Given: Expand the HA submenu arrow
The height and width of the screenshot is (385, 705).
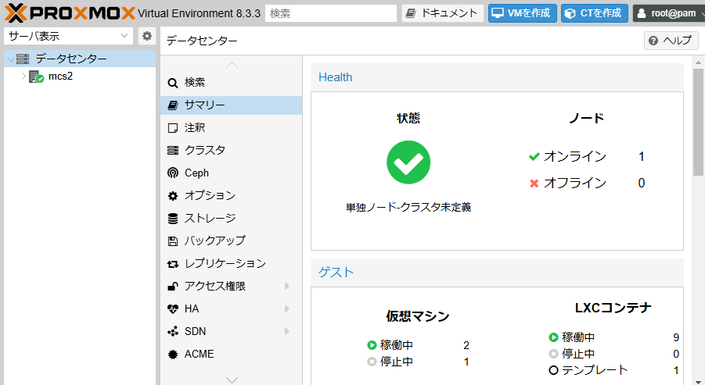Looking at the screenshot, I should [287, 308].
